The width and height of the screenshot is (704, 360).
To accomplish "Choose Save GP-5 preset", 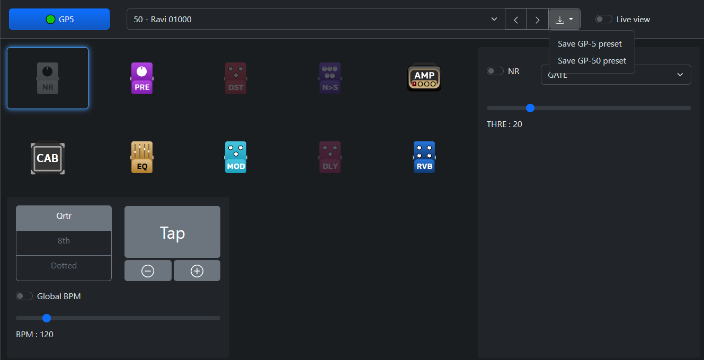I will 590,44.
